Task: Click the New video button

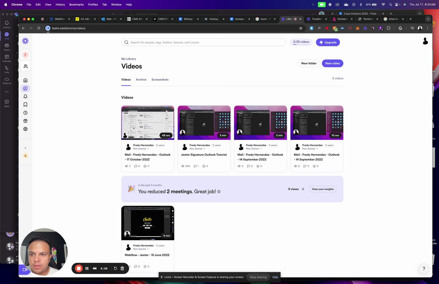Action: point(332,63)
